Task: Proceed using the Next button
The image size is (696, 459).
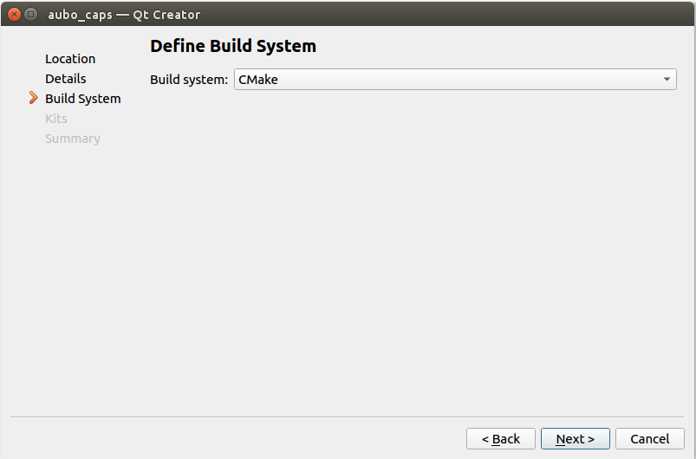Action: pos(576,438)
